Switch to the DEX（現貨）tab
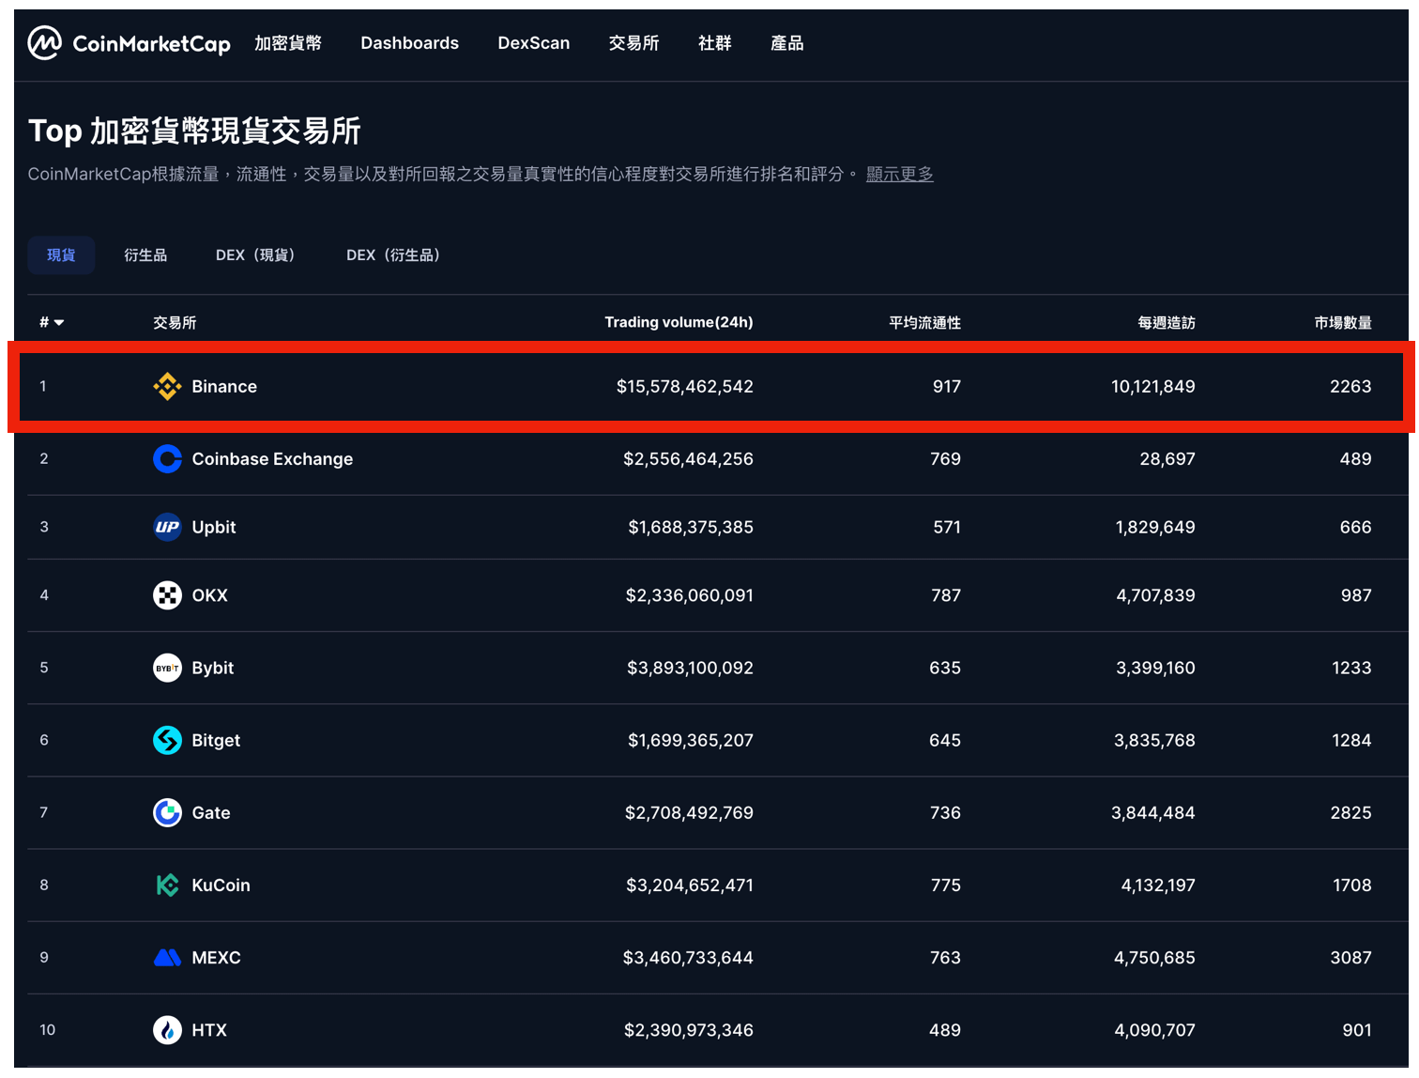The height and width of the screenshot is (1078, 1419). [255, 255]
